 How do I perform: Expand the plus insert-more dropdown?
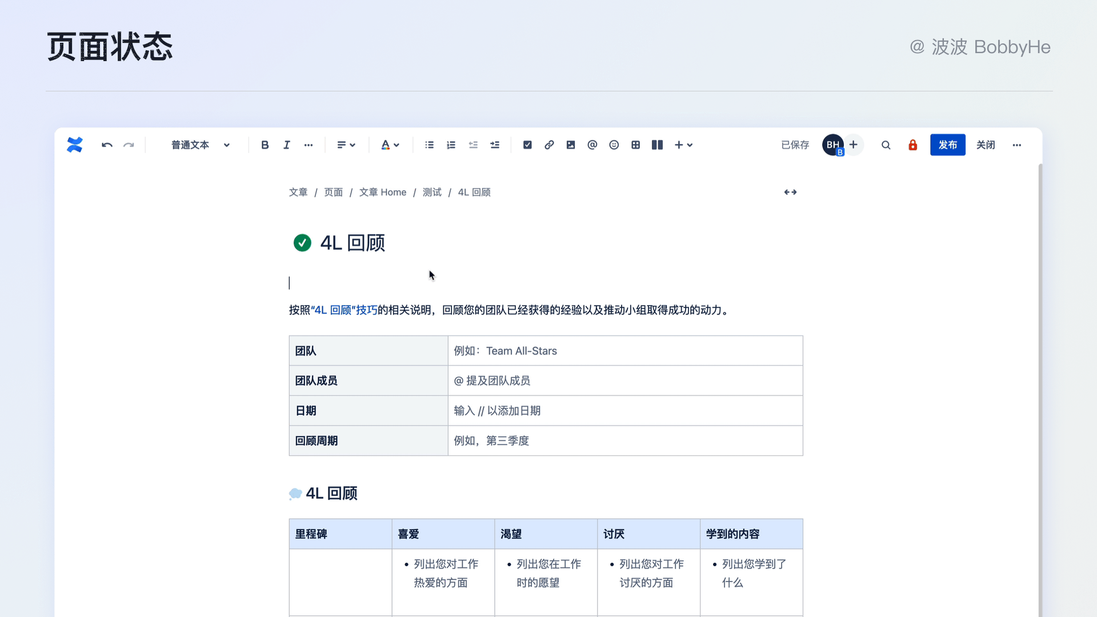pos(683,145)
